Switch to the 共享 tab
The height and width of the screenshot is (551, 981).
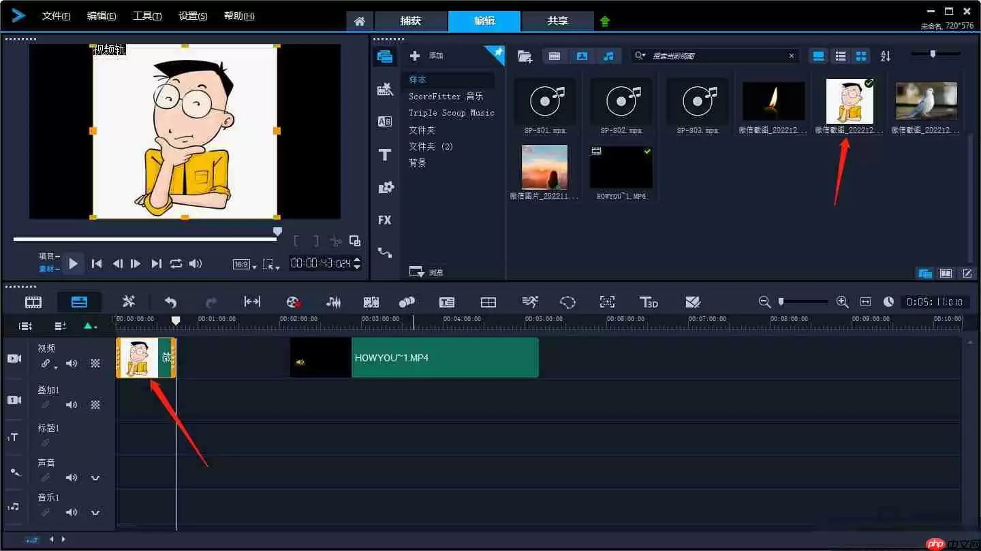557,21
